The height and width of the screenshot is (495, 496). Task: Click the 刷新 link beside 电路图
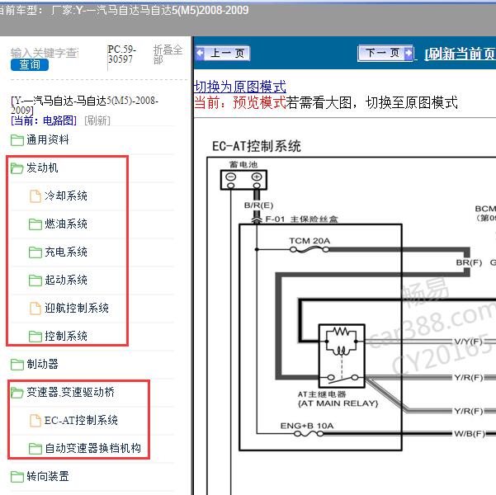click(97, 120)
